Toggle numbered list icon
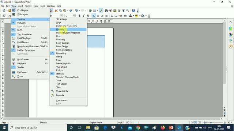Screen dimensions: 234x131 click(x=112, y=16)
